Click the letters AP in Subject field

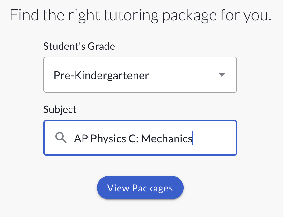81,138
